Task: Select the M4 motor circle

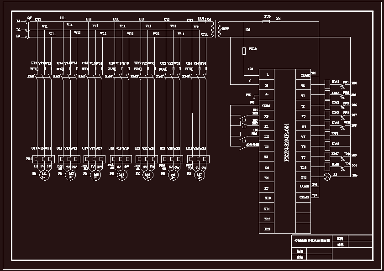Action: (x=122, y=175)
